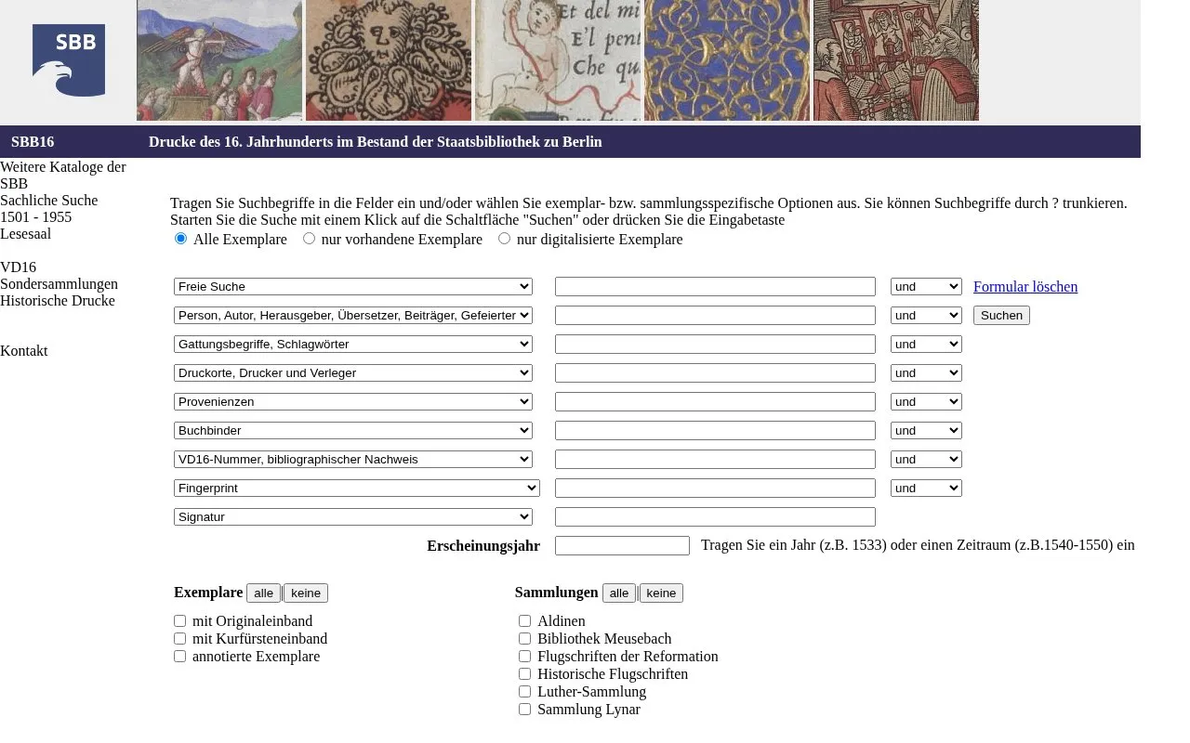
Task: Open the VD16-Nummer dropdown
Action: [353, 460]
